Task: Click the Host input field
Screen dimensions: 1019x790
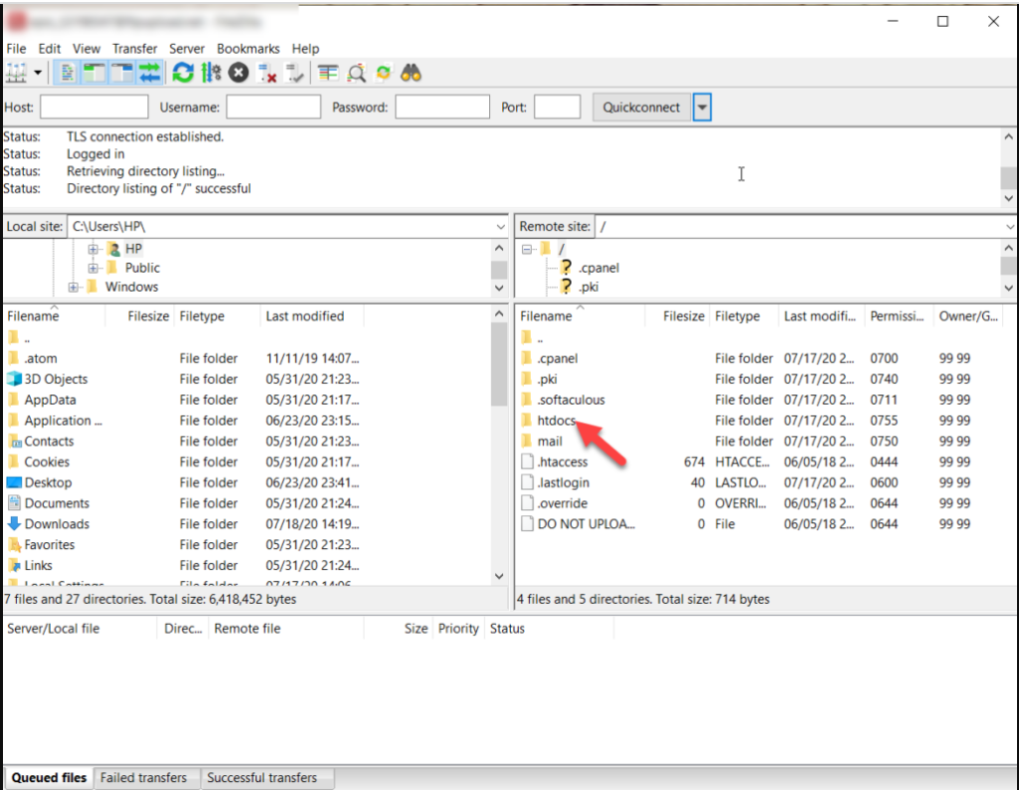Action: click(93, 107)
